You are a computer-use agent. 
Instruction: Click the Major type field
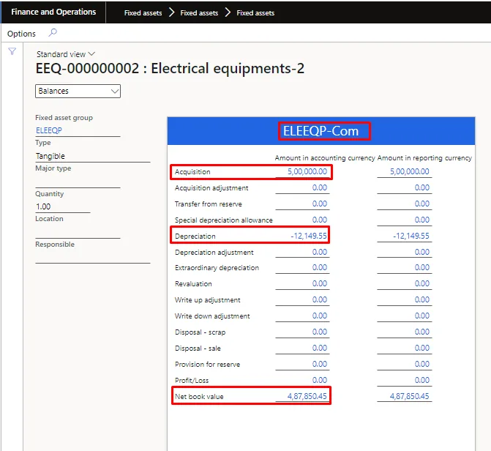(78, 182)
